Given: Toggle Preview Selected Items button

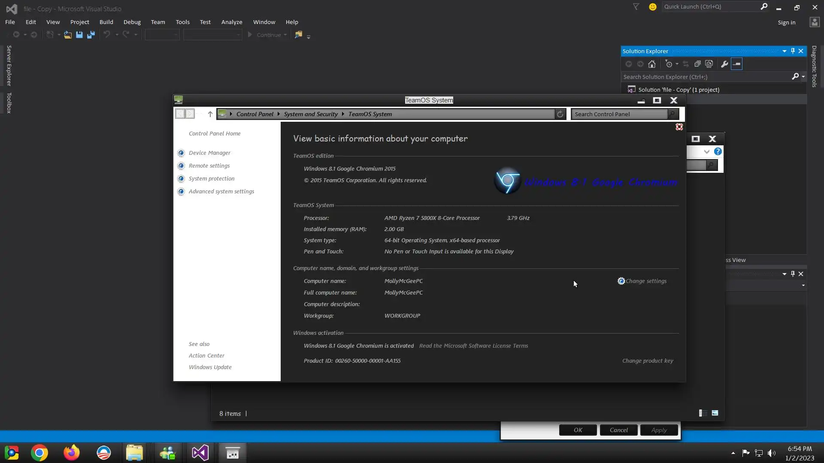Looking at the screenshot, I should pos(736,64).
